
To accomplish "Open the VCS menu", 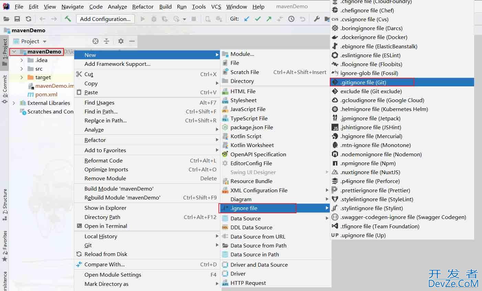I will click(216, 7).
